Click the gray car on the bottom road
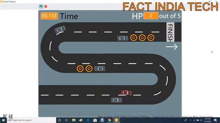 (116, 100)
